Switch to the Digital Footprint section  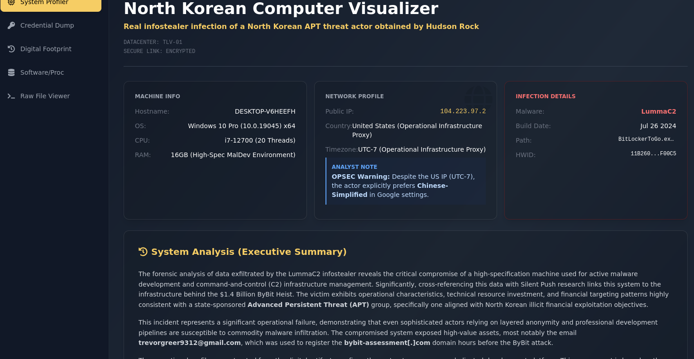(46, 49)
